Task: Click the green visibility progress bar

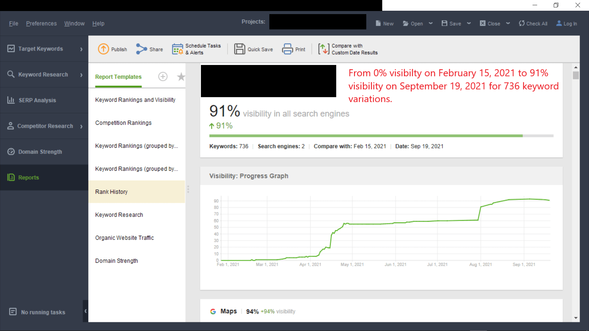Action: click(366, 136)
